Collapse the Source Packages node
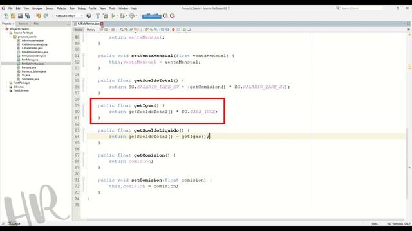This screenshot has width=412, height=231. (x=7, y=33)
